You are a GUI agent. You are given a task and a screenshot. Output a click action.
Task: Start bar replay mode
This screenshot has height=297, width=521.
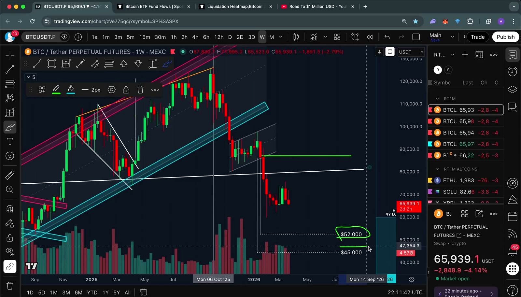370,37
